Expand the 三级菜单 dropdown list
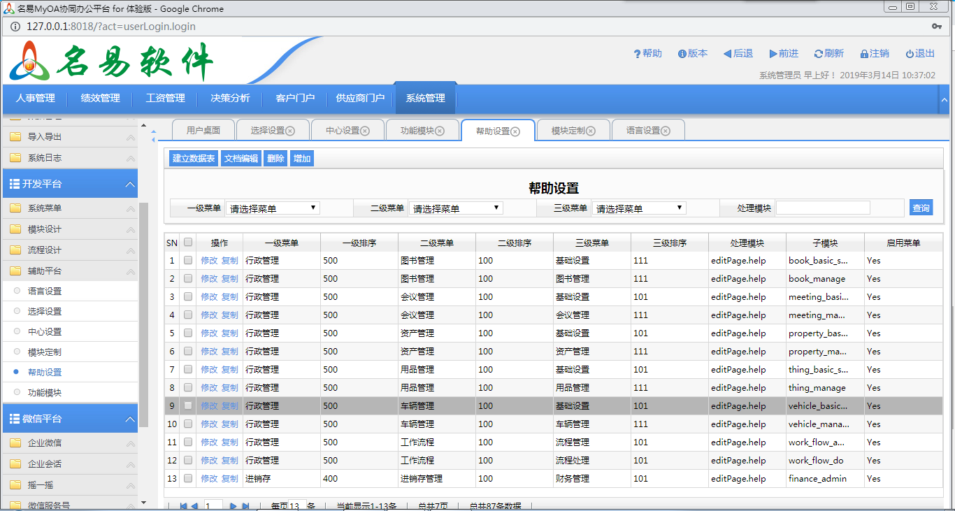The height and width of the screenshot is (511, 955). [x=638, y=208]
